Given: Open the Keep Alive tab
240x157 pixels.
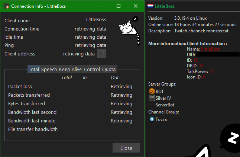Looking at the screenshot, I should point(70,69).
